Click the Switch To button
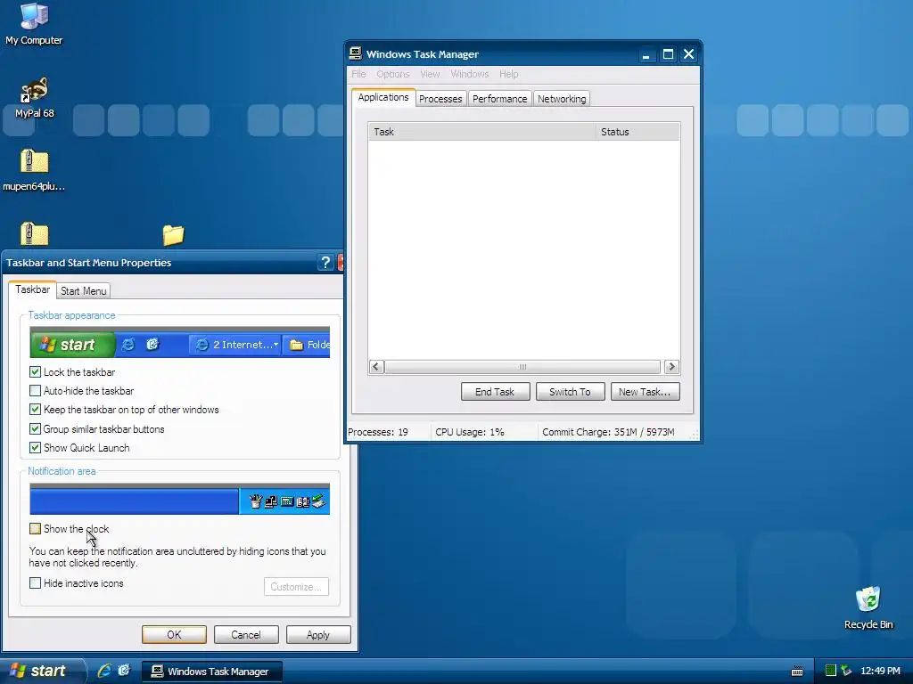Screen dimensions: 913x684 (x=570, y=392)
